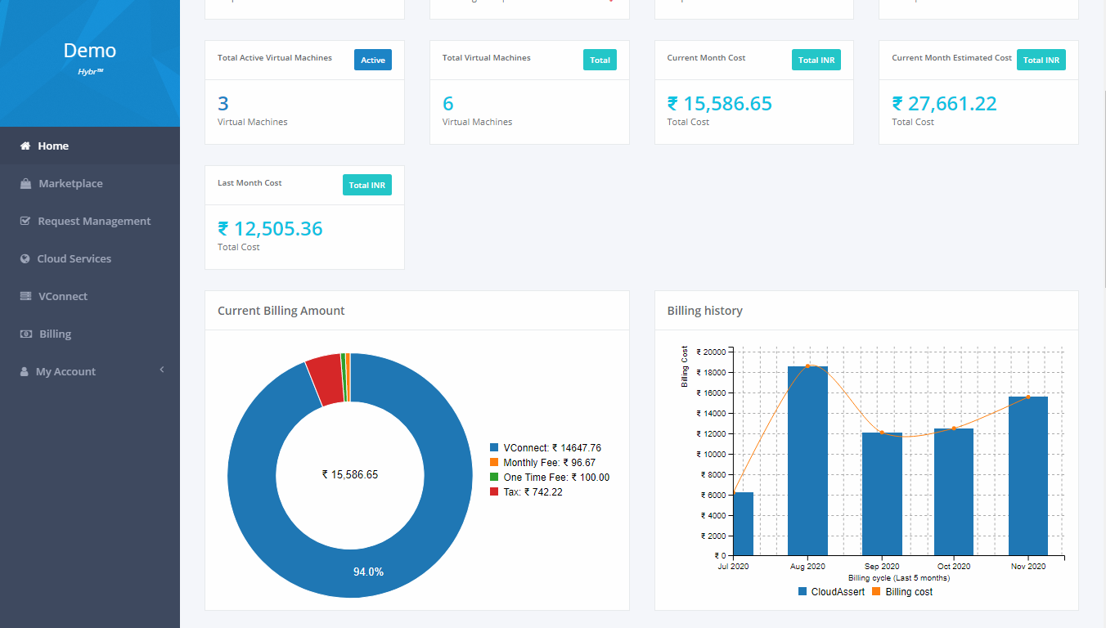
Task: Click the Active badge on virtual machines card
Action: pyautogui.click(x=372, y=59)
